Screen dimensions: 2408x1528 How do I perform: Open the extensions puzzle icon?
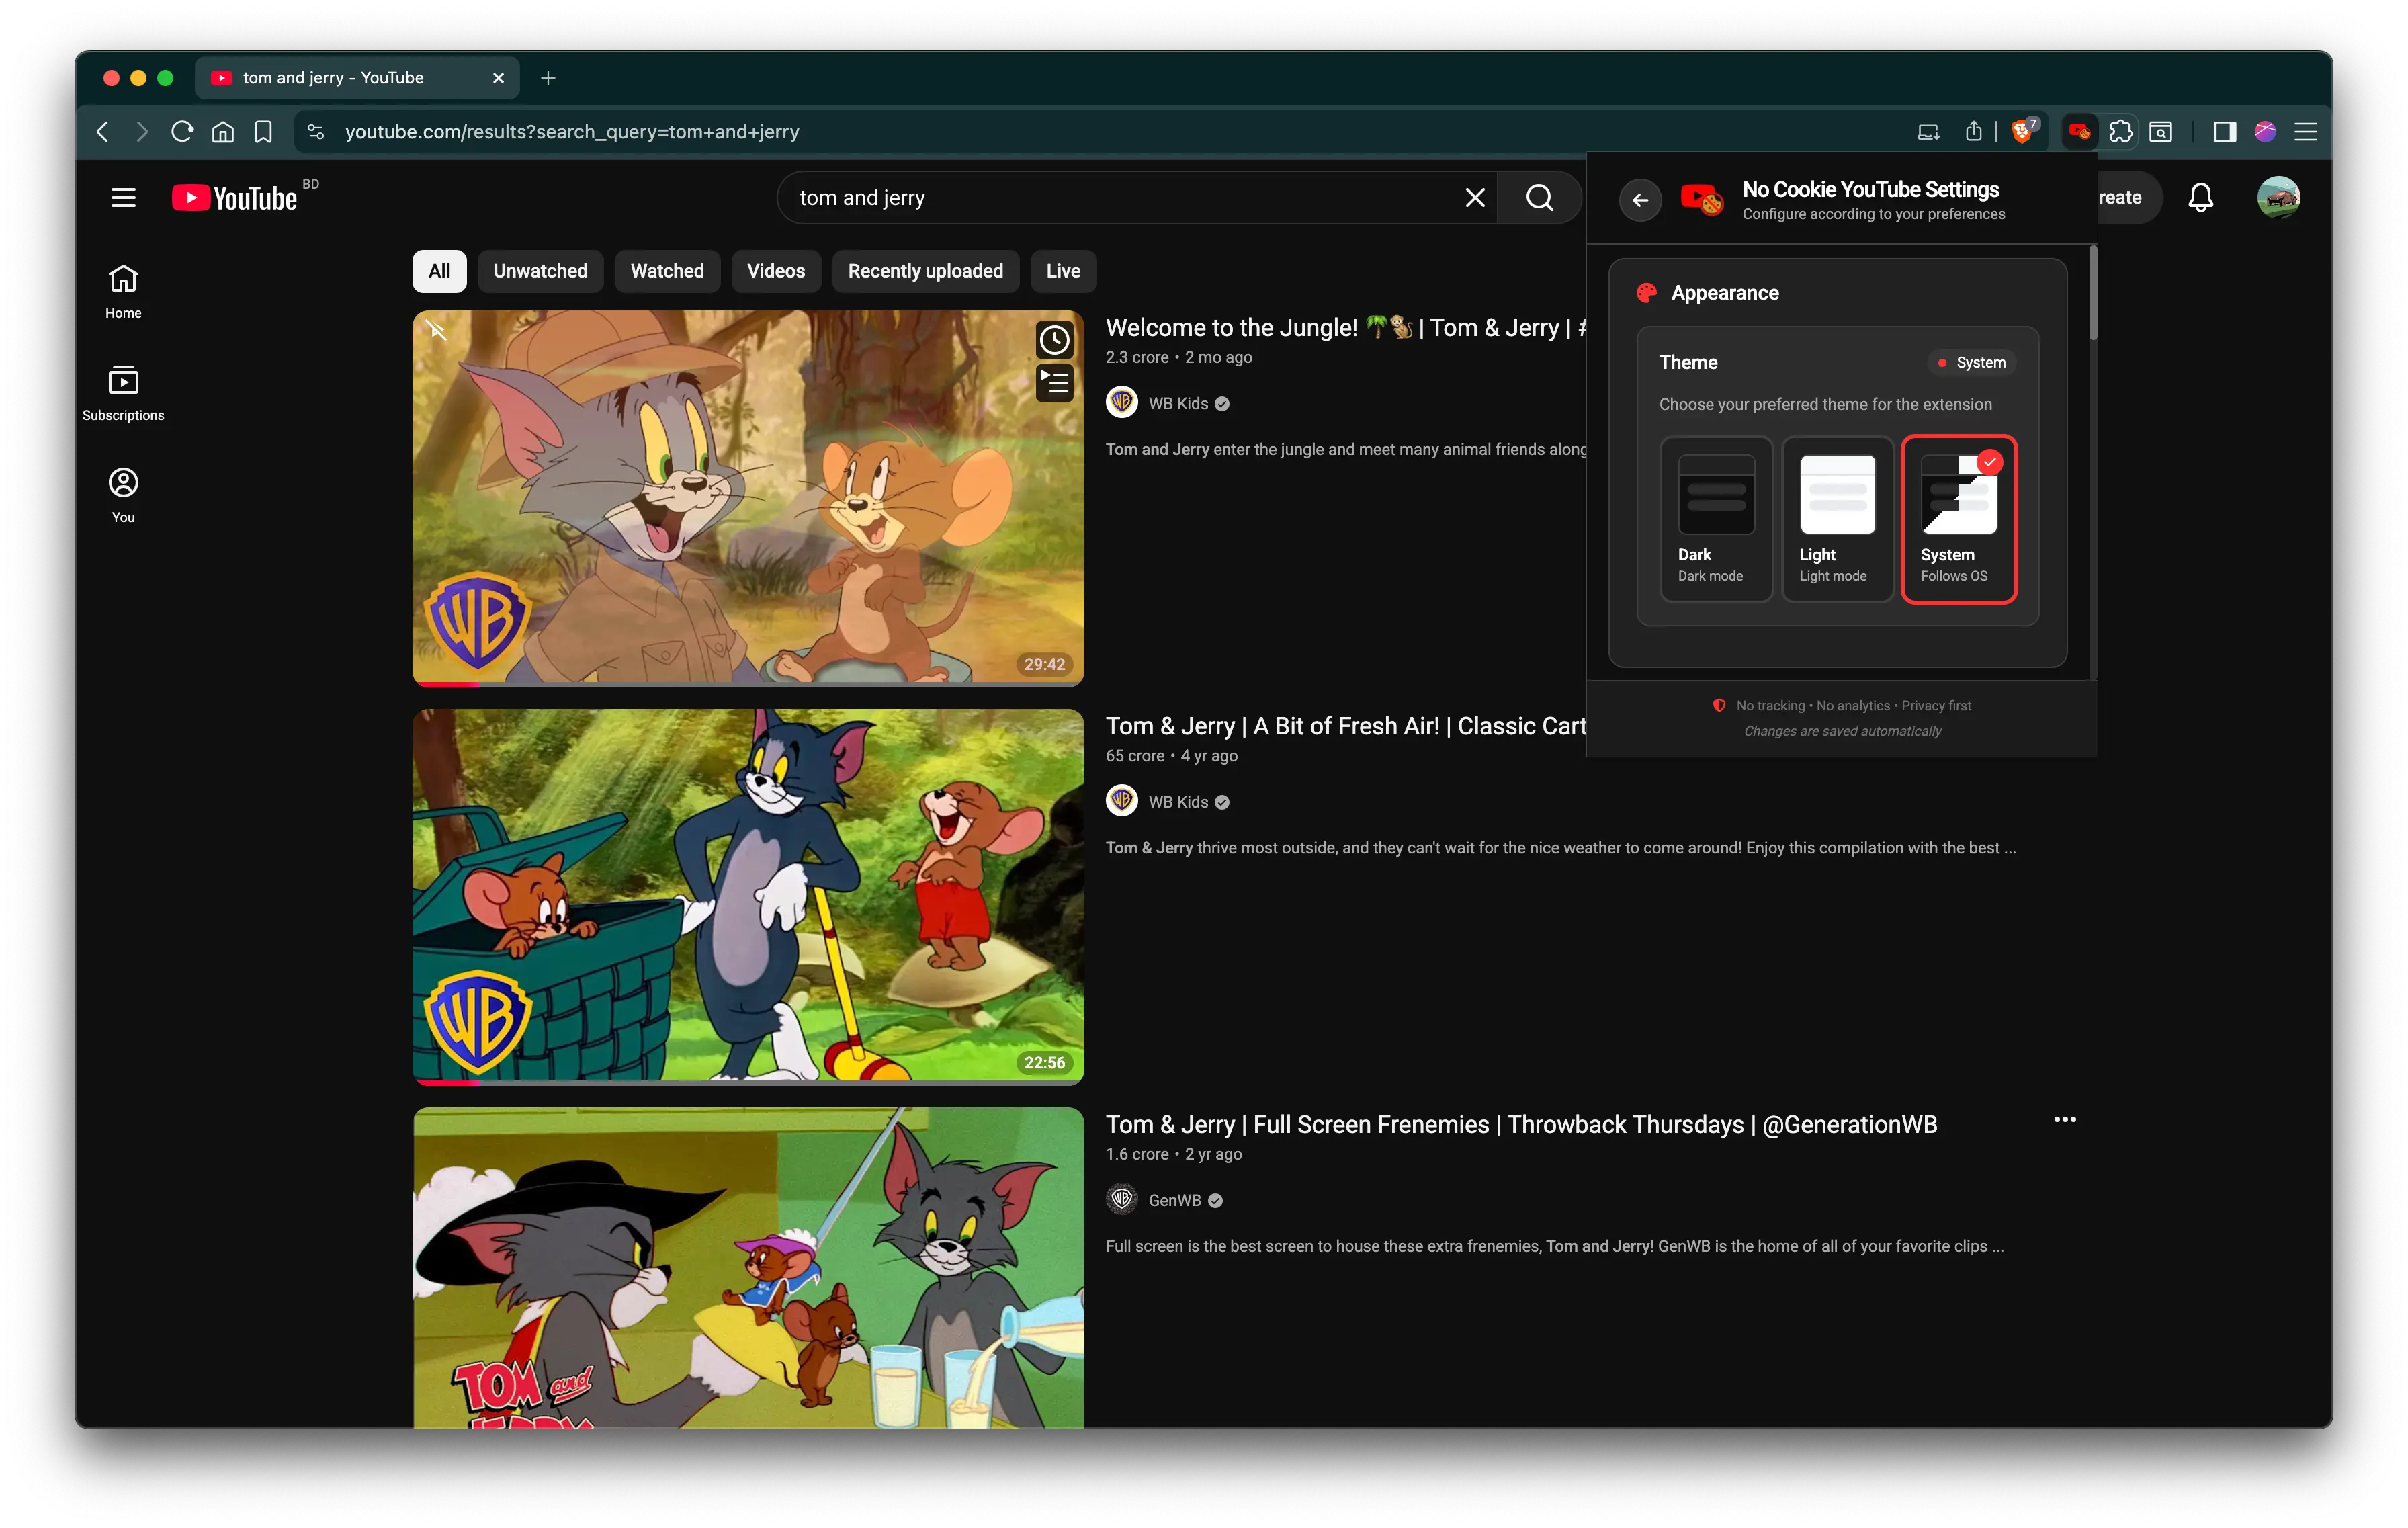click(2120, 131)
